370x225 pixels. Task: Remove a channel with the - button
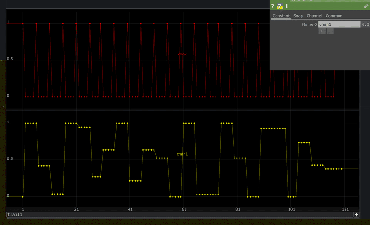click(330, 31)
